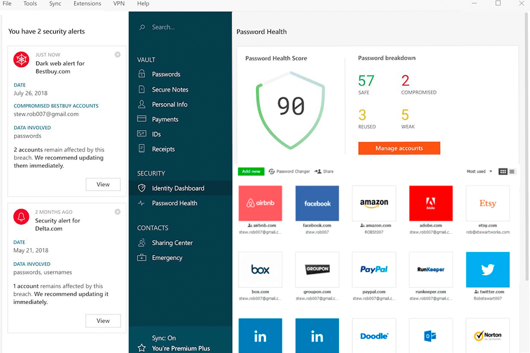This screenshot has width=530, height=353.
Task: Dismiss the Bestbuy.com dark web alert
Action: pos(118,55)
